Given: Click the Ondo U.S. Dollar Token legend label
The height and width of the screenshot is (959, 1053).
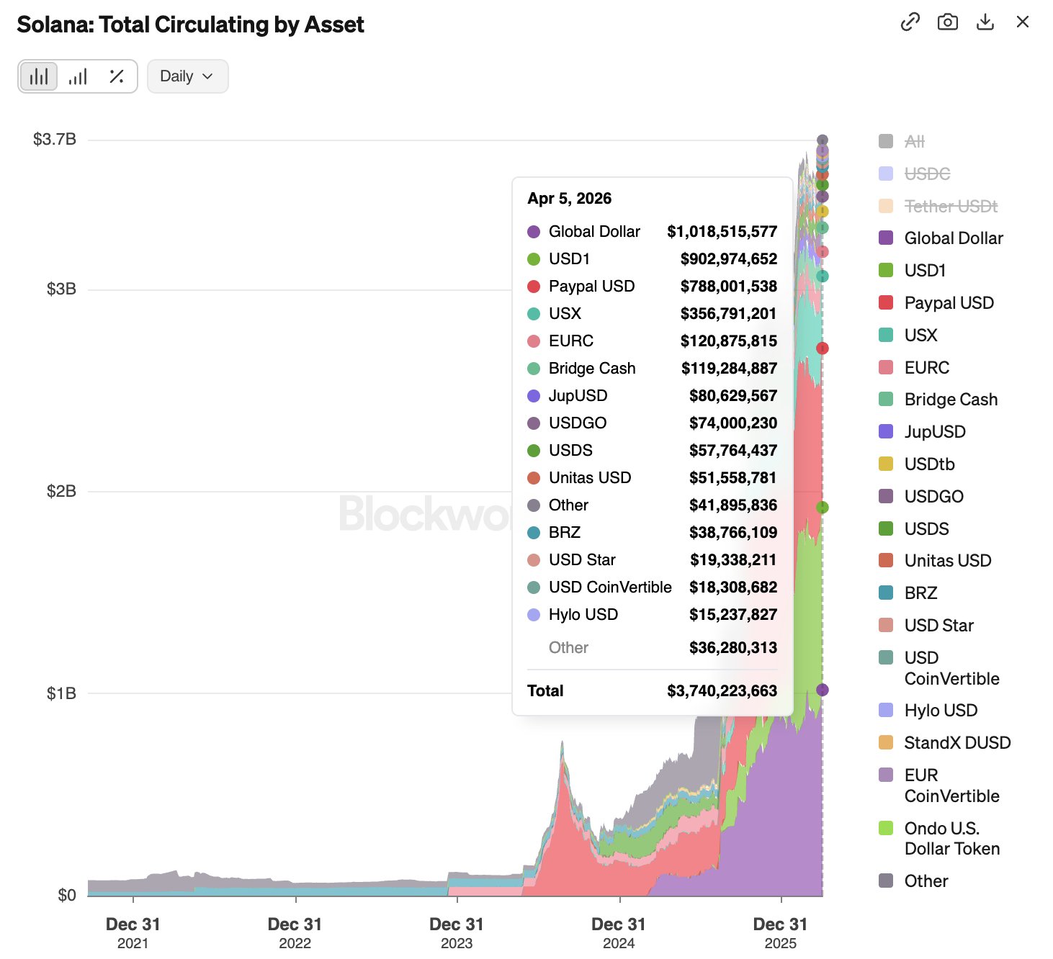Looking at the screenshot, I should pyautogui.click(x=951, y=839).
